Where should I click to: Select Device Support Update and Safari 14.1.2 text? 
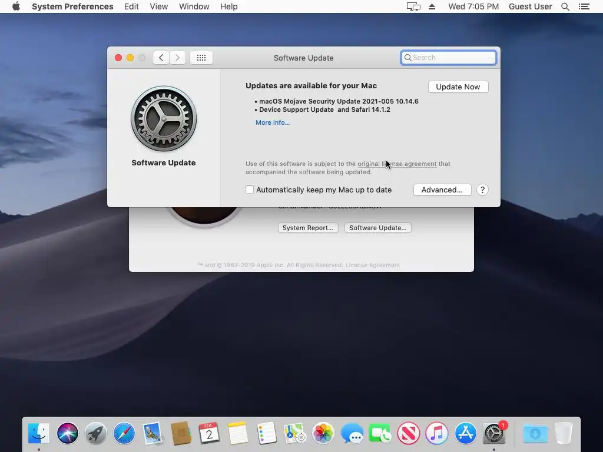pos(324,109)
